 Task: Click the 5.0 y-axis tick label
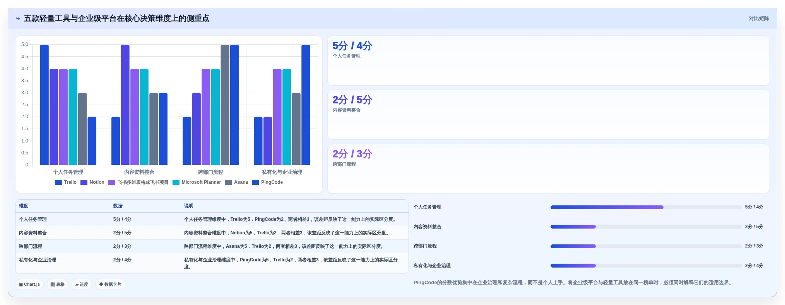coord(25,45)
